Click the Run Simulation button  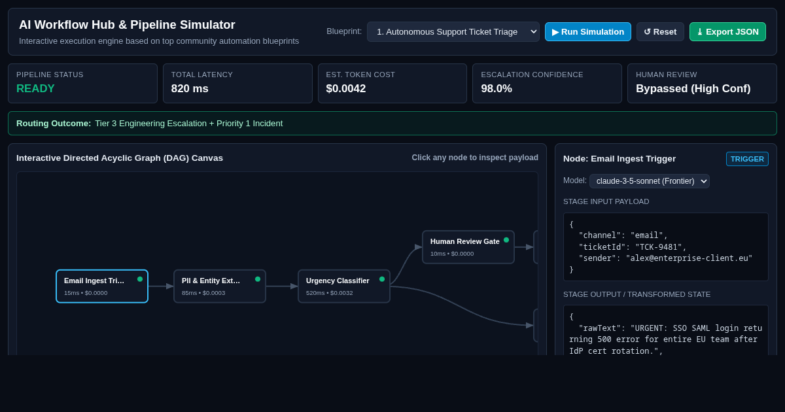point(588,31)
